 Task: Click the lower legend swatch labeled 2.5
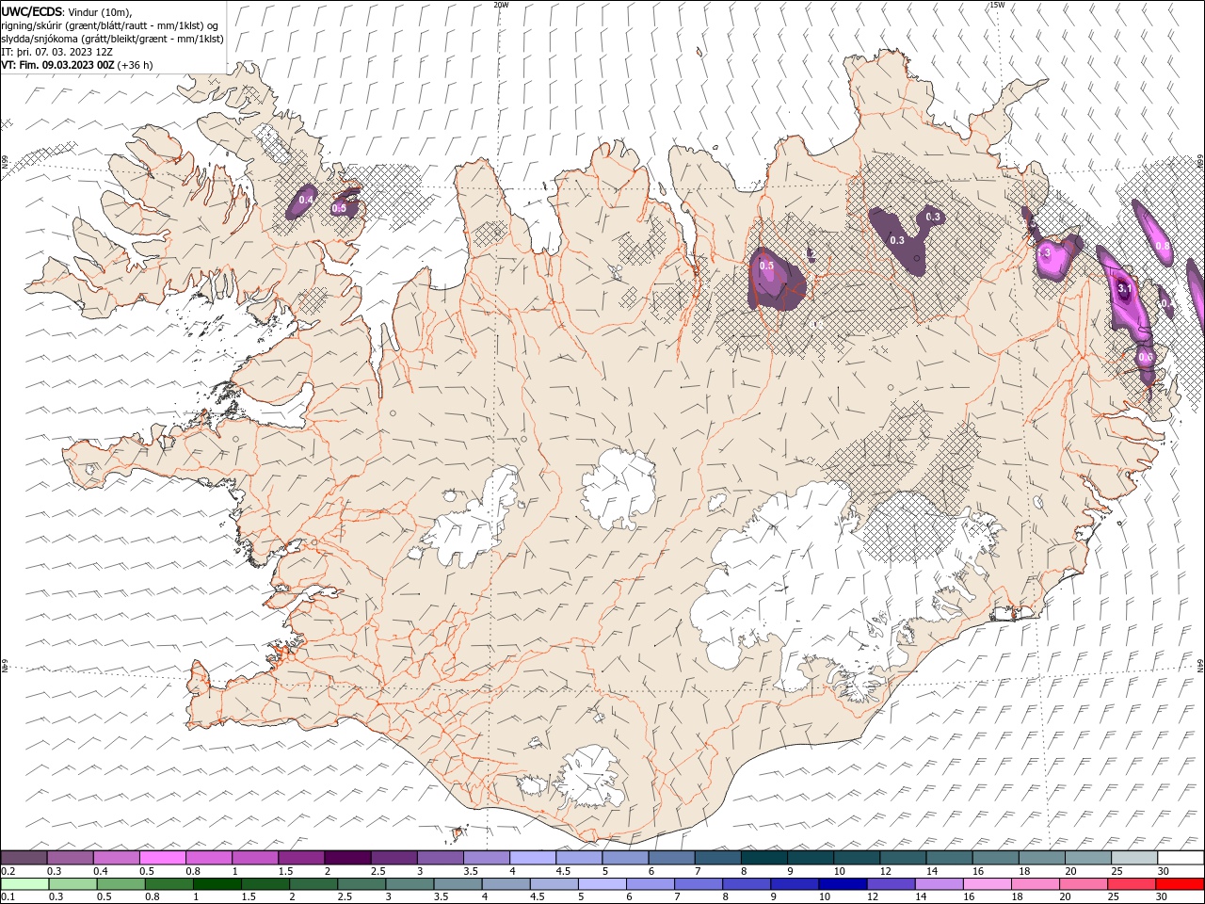pos(361,884)
